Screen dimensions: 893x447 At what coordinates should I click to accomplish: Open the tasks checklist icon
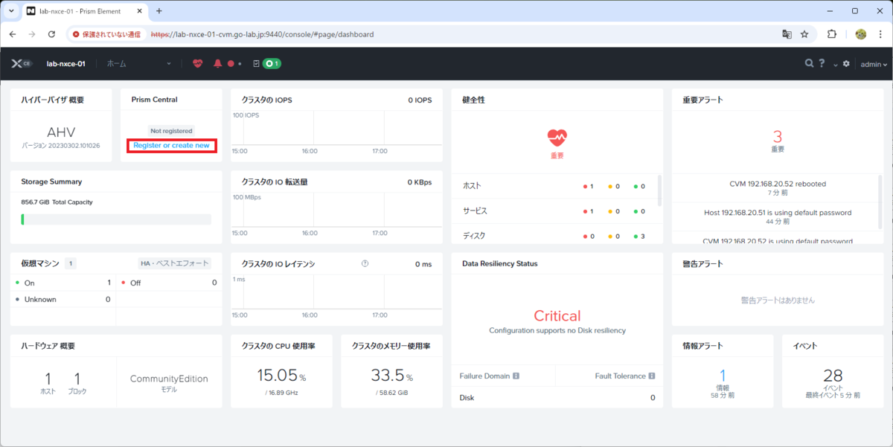click(256, 64)
